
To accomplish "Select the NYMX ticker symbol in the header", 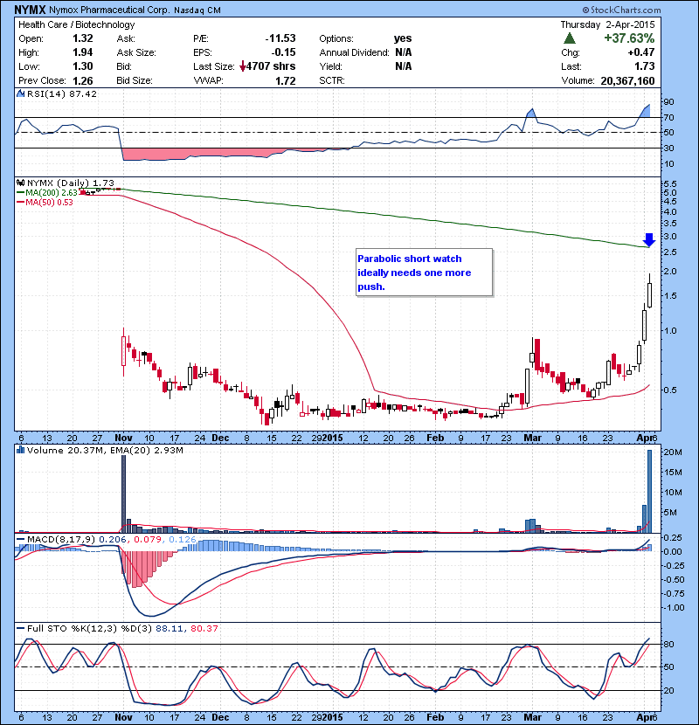I will pos(30,10).
